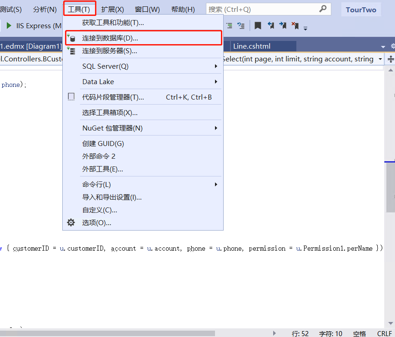Open 选项(O)... entry
The height and width of the screenshot is (337, 395).
click(143, 223)
